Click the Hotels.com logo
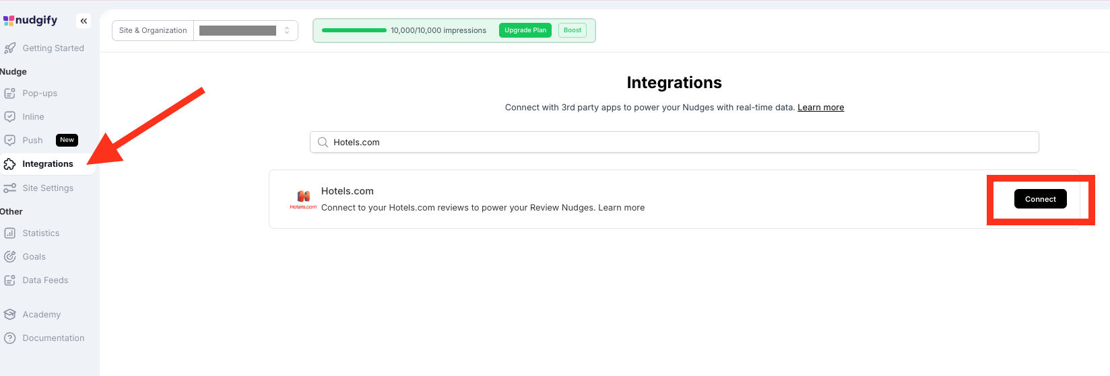This screenshot has height=376, width=1110. [x=303, y=199]
